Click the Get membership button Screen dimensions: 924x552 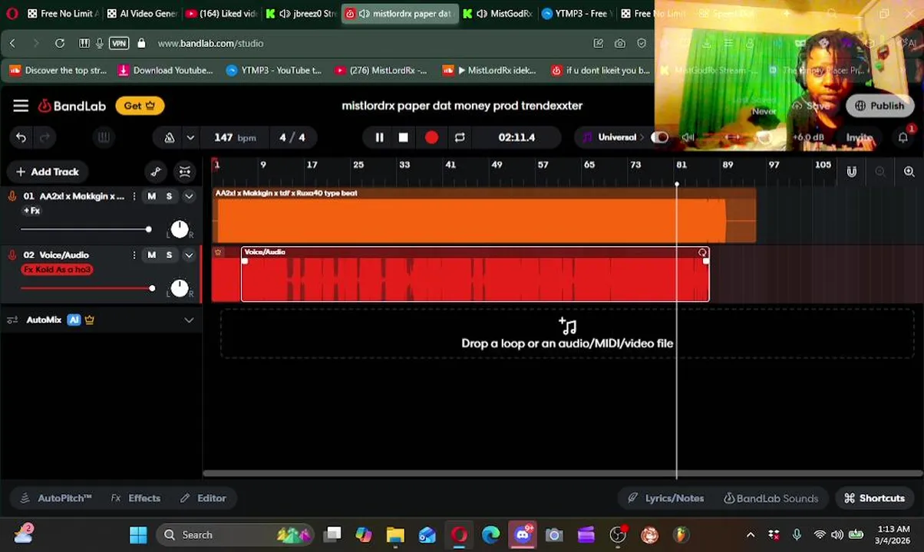[x=140, y=106]
